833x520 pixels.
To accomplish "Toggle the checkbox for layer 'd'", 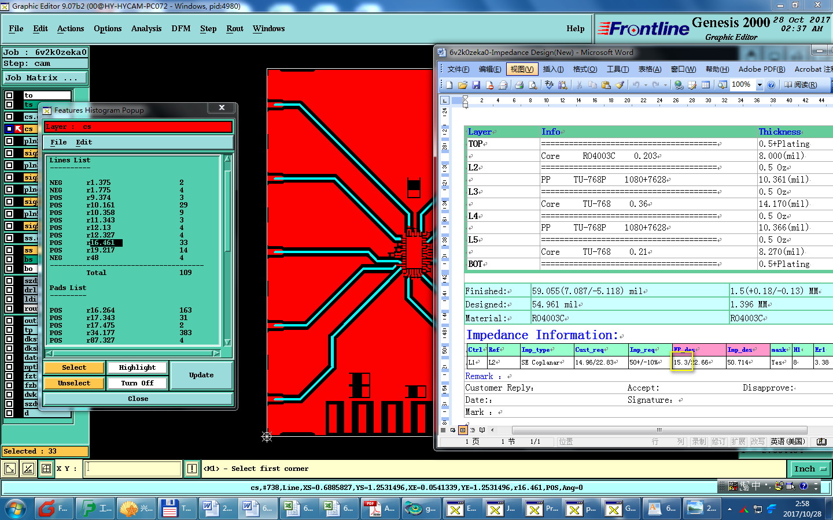I will (x=9, y=413).
